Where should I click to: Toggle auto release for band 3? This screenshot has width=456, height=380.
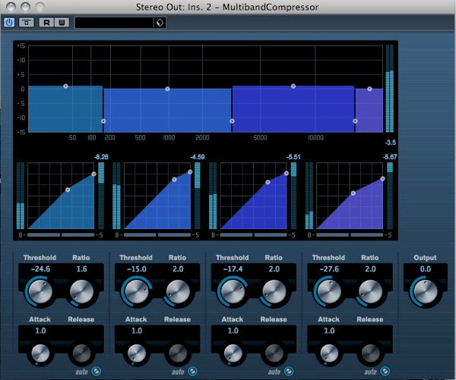pyautogui.click(x=290, y=372)
